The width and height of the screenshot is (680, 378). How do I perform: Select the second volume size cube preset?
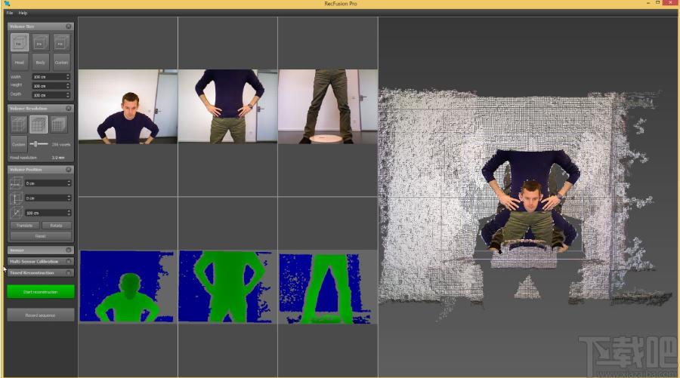tap(40, 42)
